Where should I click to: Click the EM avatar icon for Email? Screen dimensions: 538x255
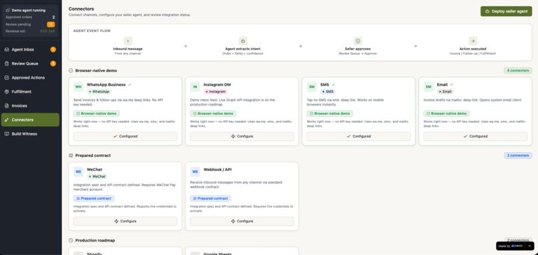pos(429,87)
